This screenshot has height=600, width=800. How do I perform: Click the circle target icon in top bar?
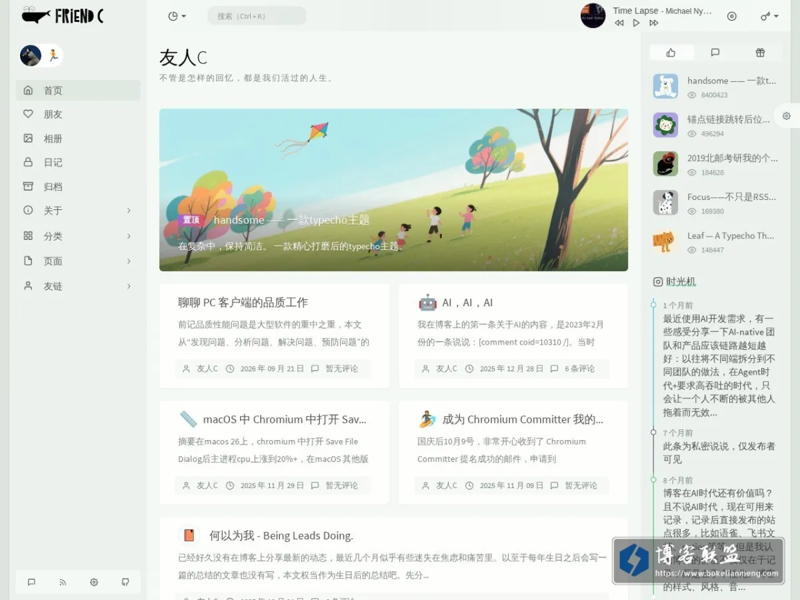pyautogui.click(x=732, y=16)
